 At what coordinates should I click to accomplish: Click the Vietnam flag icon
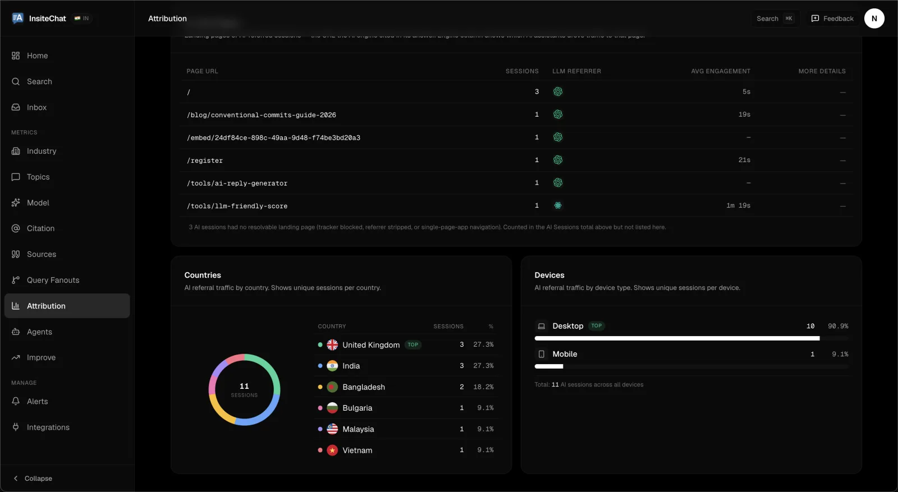click(x=332, y=450)
